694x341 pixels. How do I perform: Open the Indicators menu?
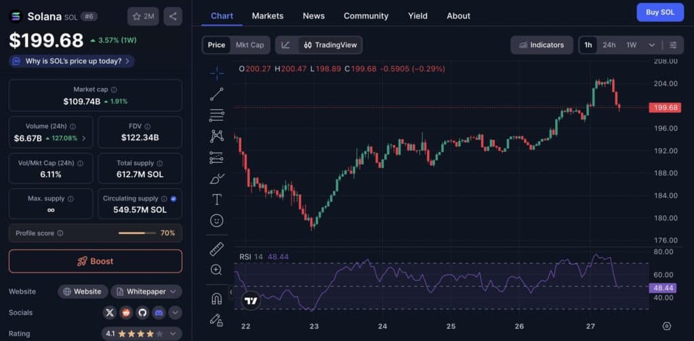[542, 45]
